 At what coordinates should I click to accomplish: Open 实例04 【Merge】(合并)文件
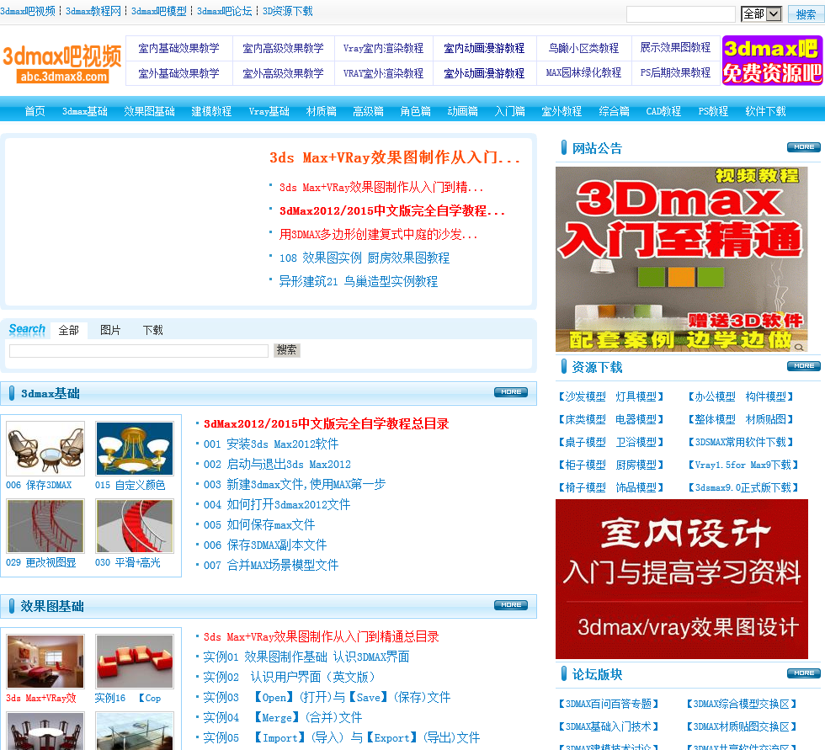coord(283,718)
